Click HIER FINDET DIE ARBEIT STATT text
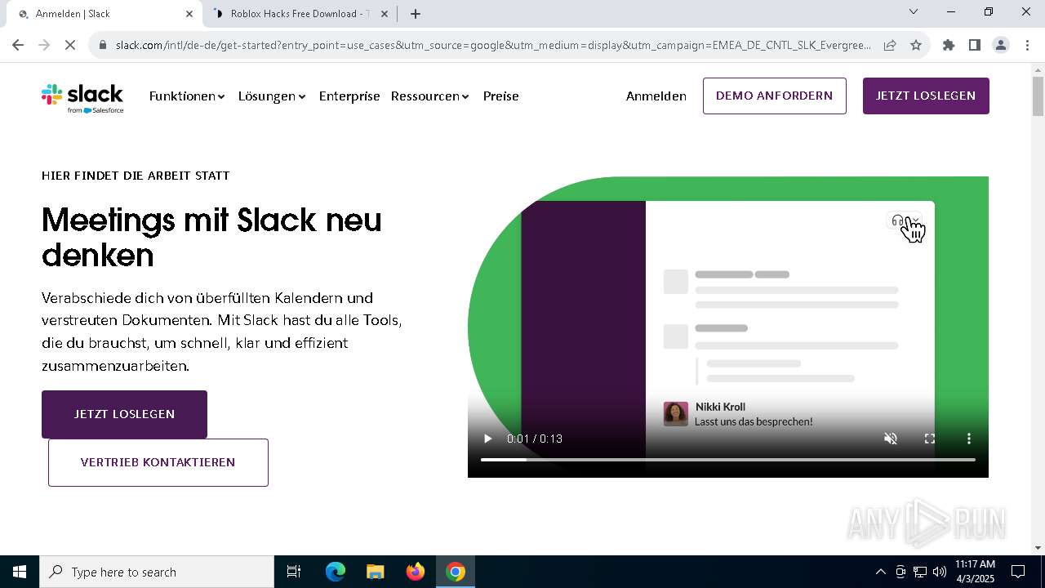The height and width of the screenshot is (588, 1045). pyautogui.click(x=136, y=176)
